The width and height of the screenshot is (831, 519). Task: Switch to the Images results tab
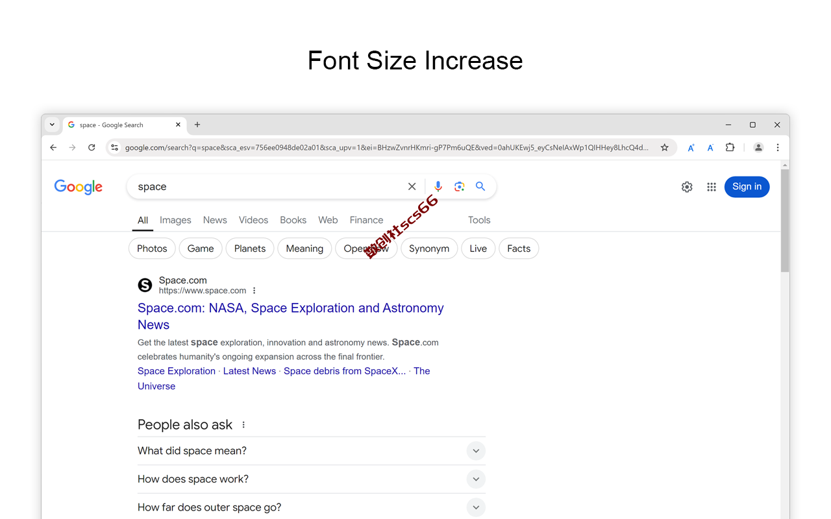pos(175,220)
